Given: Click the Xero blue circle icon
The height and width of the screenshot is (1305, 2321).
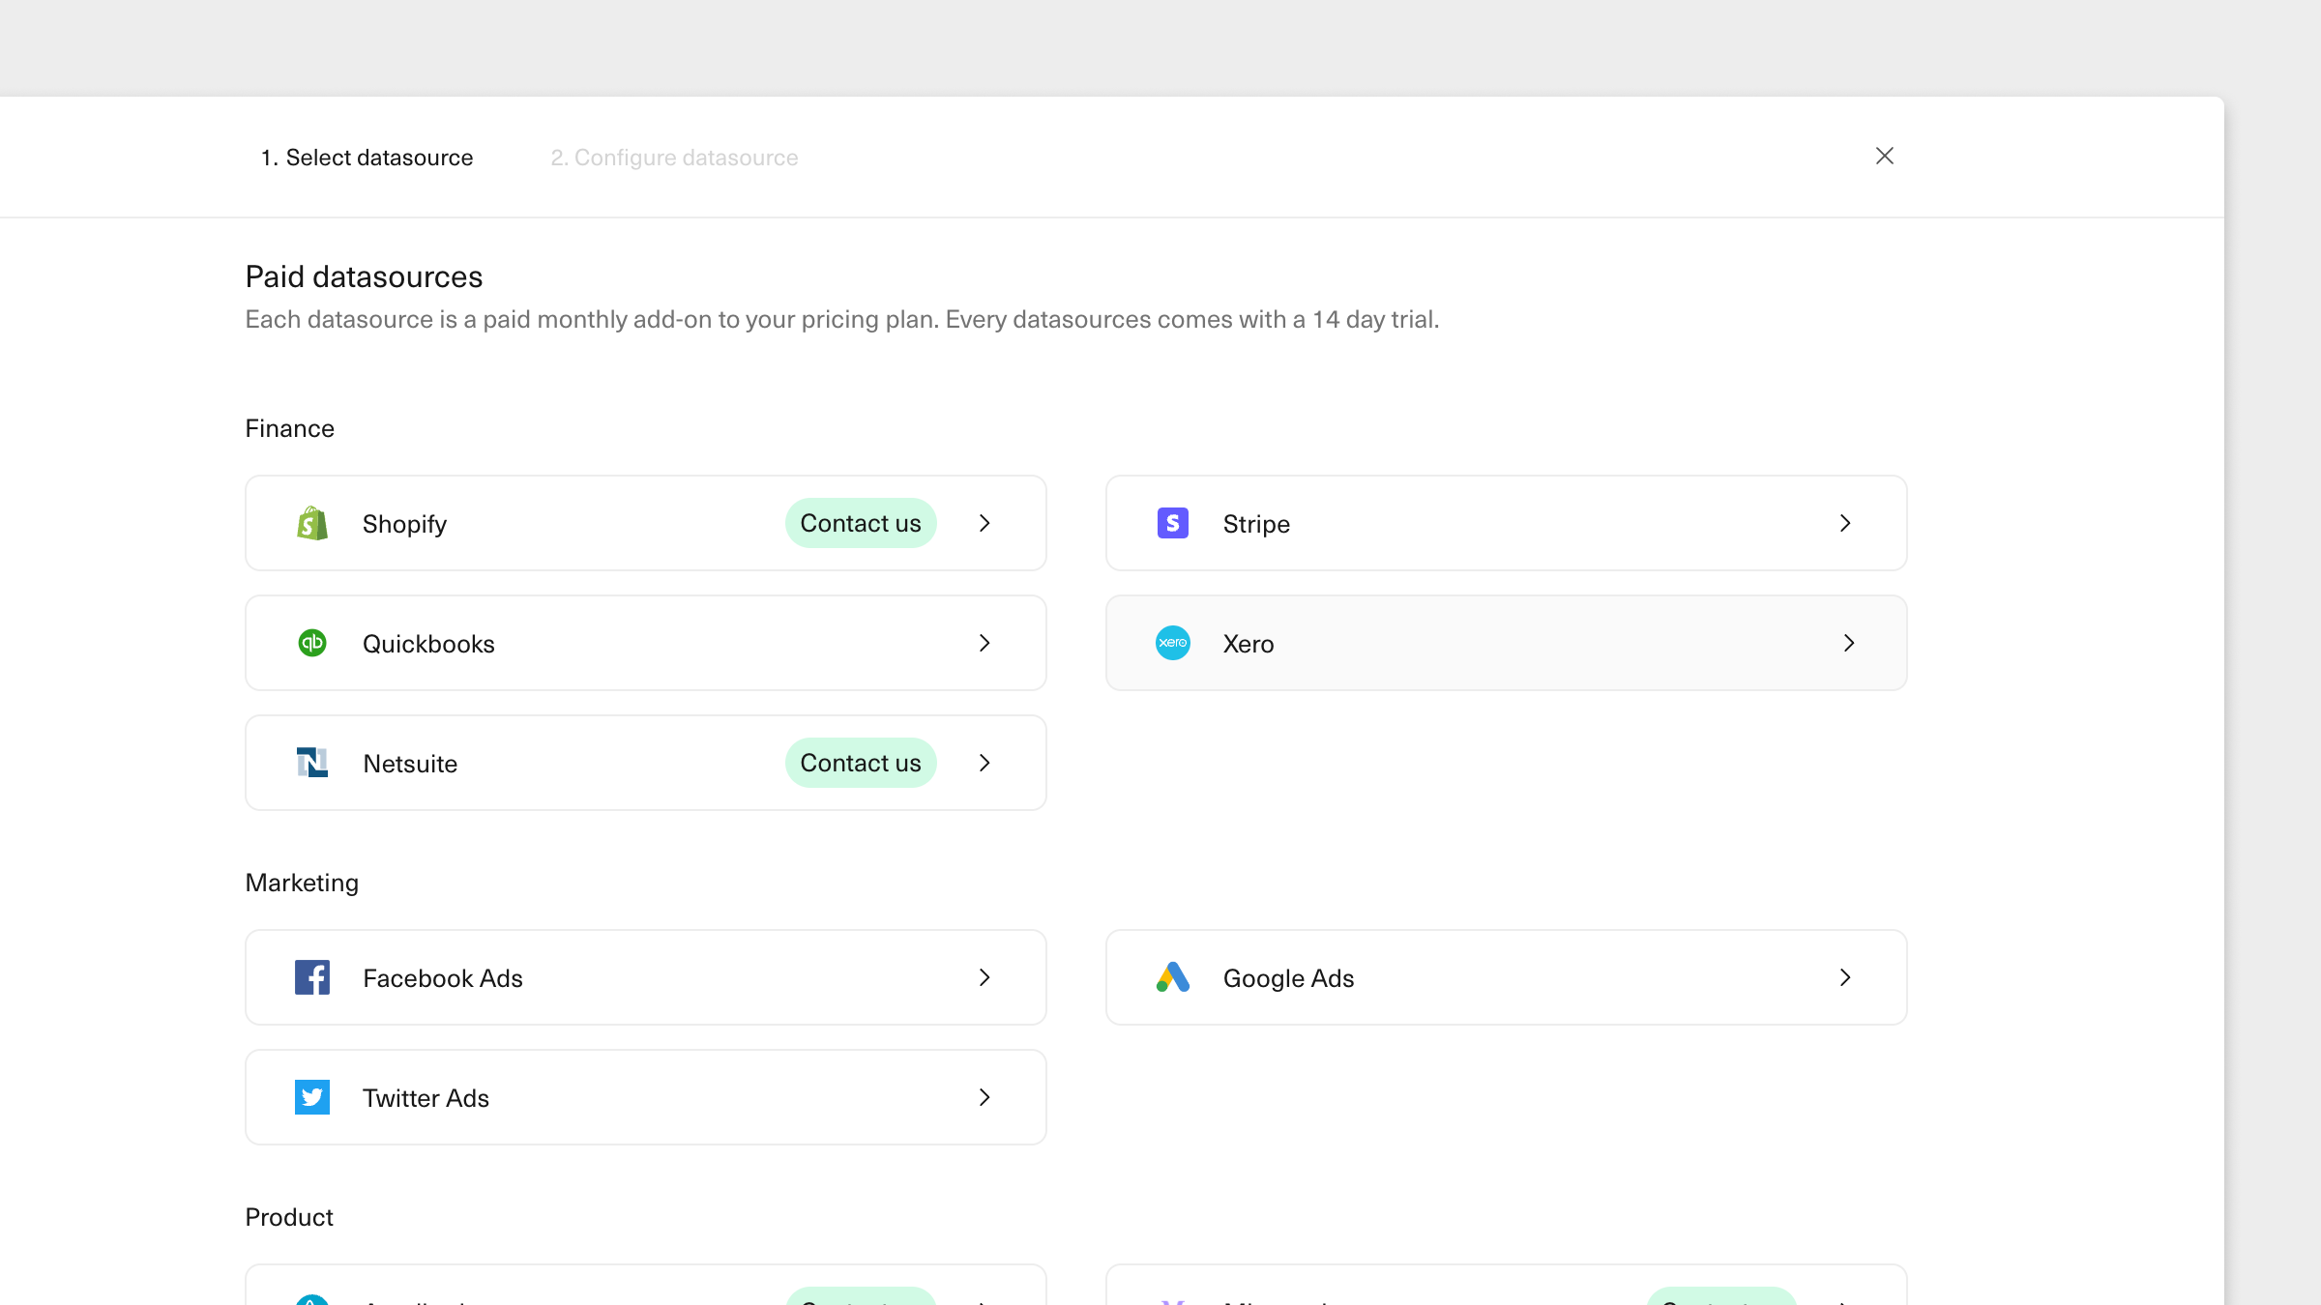Looking at the screenshot, I should pyautogui.click(x=1172, y=643).
